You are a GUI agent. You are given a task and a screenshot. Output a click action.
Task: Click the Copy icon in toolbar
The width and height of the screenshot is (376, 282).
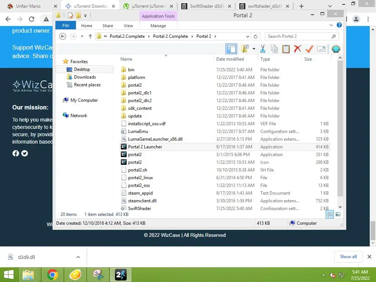tap(274, 49)
